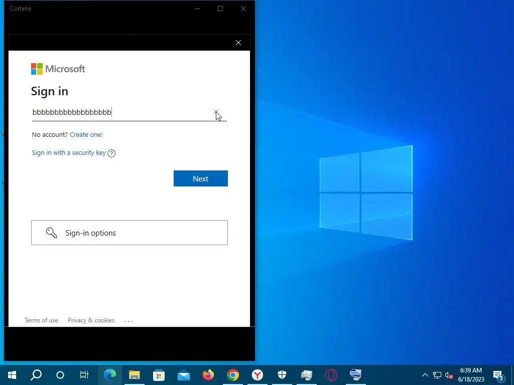Open the clock showing 6:39 AM
The height and width of the screenshot is (385, 514).
tap(471, 375)
